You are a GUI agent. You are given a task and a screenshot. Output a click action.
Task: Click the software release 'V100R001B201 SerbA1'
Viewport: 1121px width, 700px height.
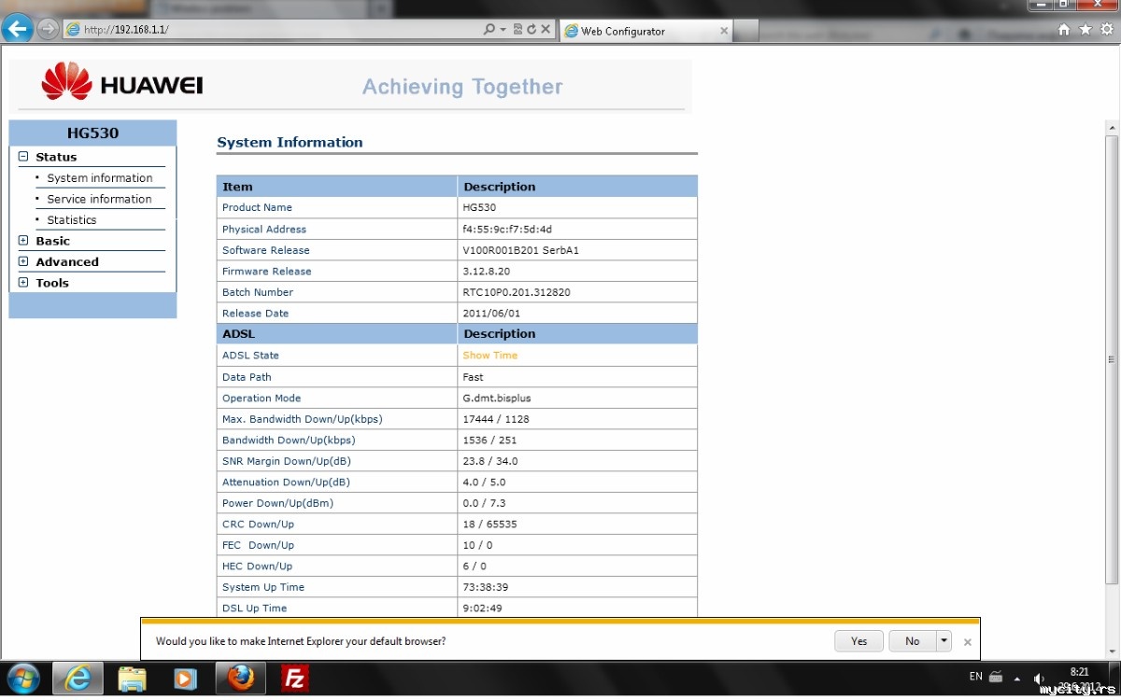(520, 250)
